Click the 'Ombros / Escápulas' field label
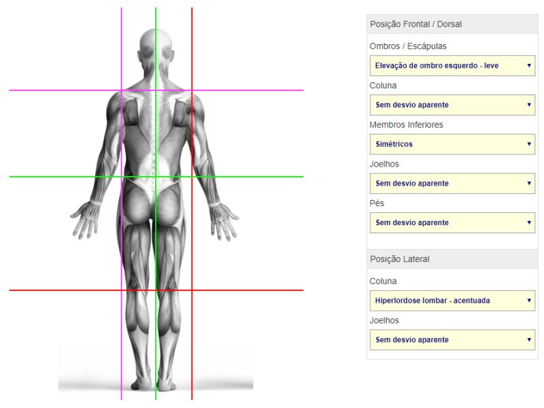This screenshot has height=408, width=544. pyautogui.click(x=408, y=46)
